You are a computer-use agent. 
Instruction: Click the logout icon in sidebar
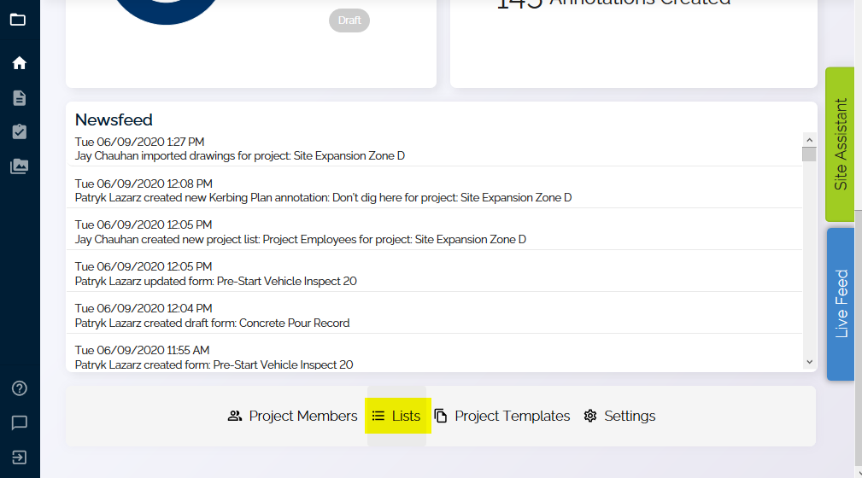pyautogui.click(x=20, y=458)
